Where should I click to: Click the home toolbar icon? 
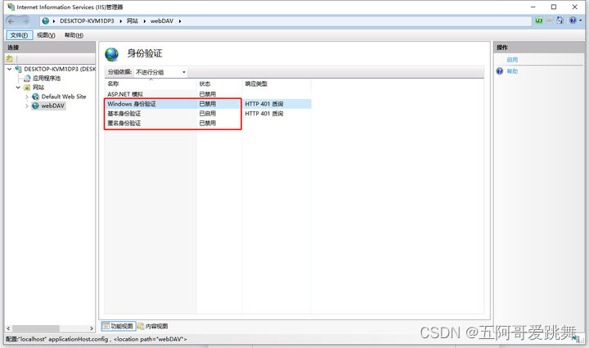pos(560,20)
